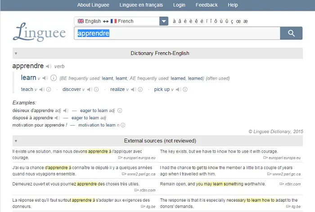This screenshot has height=212, width=315.
Task: Play audio for pick up
Action: point(179,90)
